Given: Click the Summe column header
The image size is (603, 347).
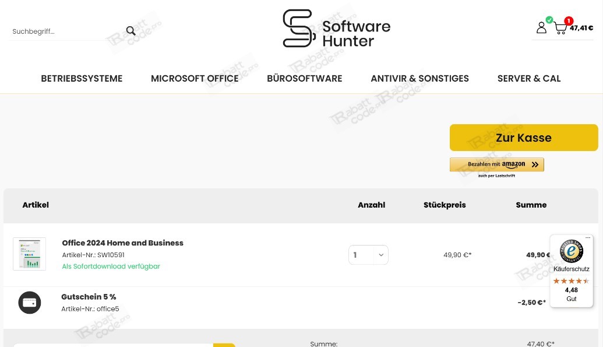Looking at the screenshot, I should 531,205.
